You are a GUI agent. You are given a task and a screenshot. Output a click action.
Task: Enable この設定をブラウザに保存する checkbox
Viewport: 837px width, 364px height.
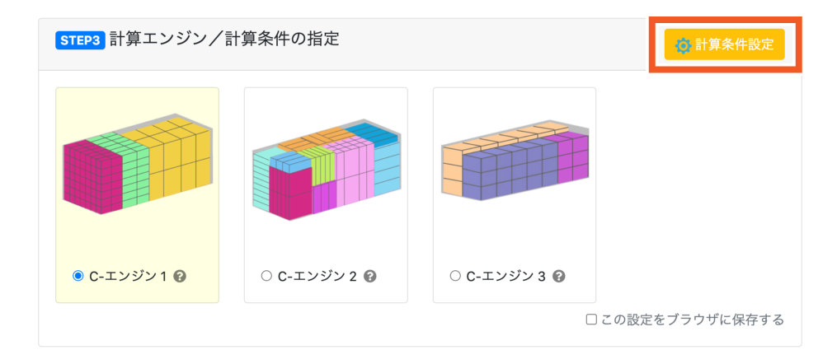[591, 320]
